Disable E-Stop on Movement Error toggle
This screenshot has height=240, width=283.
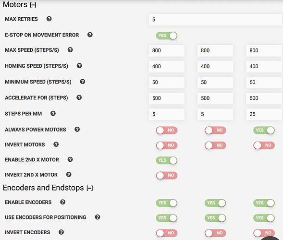(167, 36)
